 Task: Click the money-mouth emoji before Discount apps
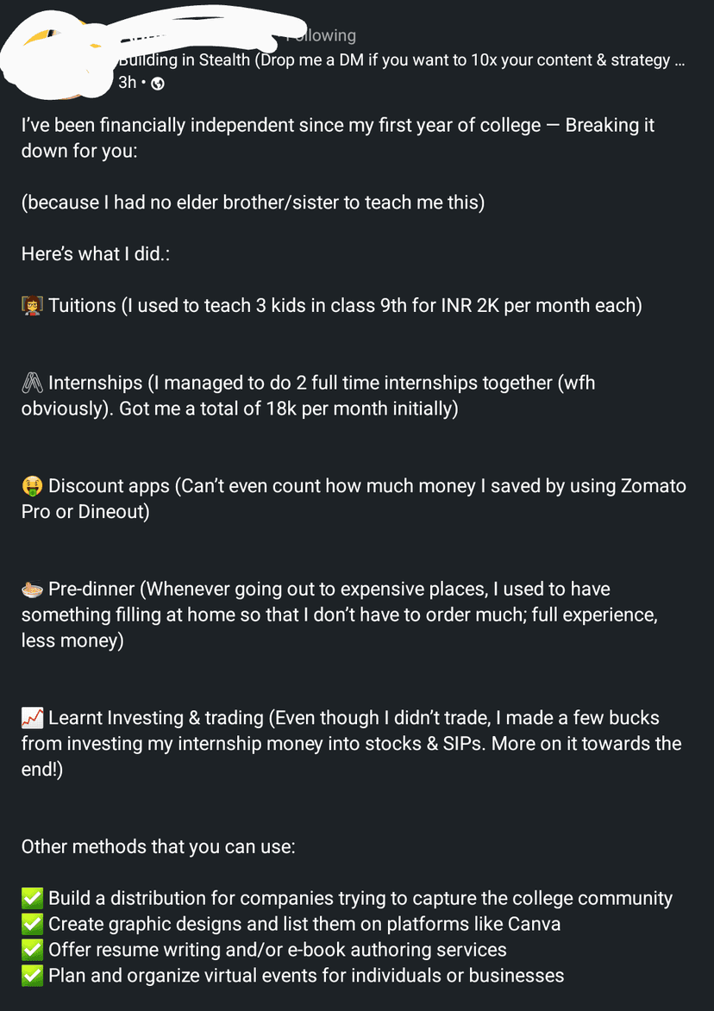[x=32, y=486]
